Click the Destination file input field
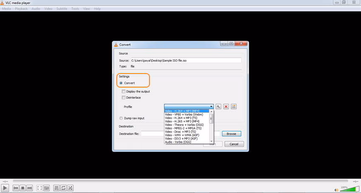This screenshot has height=193, width=361. tap(180, 134)
